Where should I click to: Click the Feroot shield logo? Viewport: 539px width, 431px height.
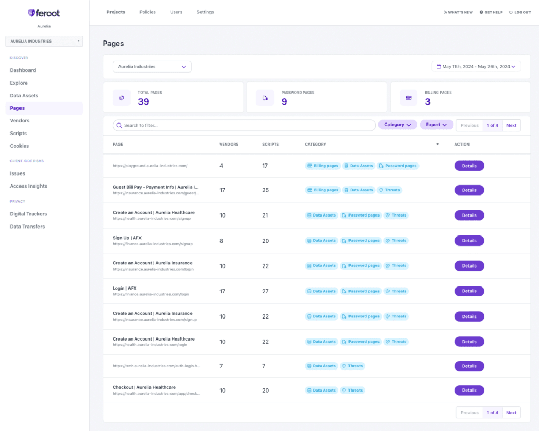pyautogui.click(x=32, y=13)
